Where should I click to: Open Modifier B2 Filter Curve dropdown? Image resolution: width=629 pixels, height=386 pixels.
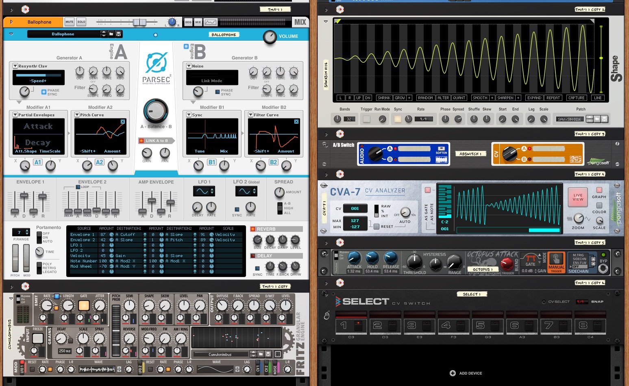[251, 115]
